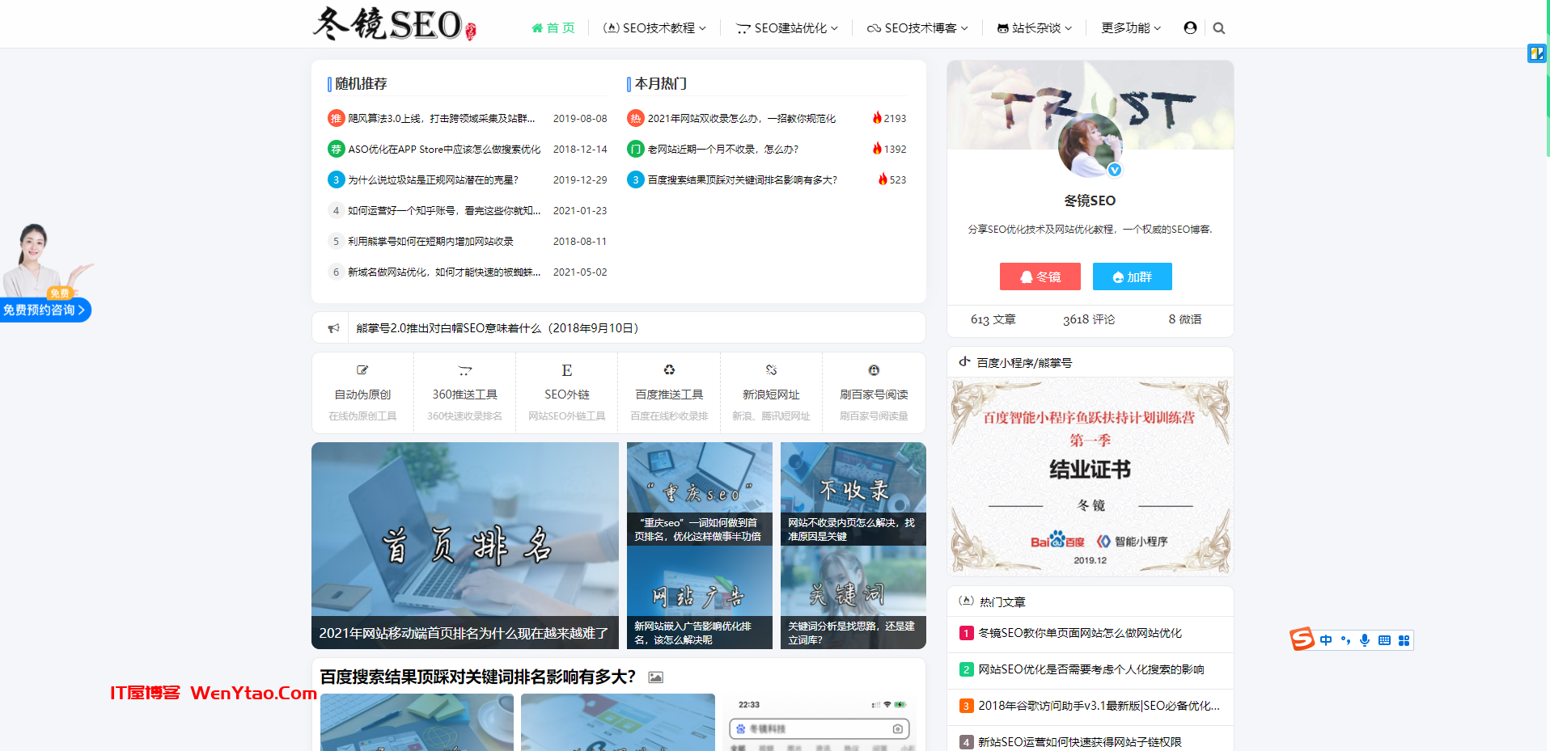
Task: Open the Sogou toolbox grid icon
Action: coord(1404,640)
